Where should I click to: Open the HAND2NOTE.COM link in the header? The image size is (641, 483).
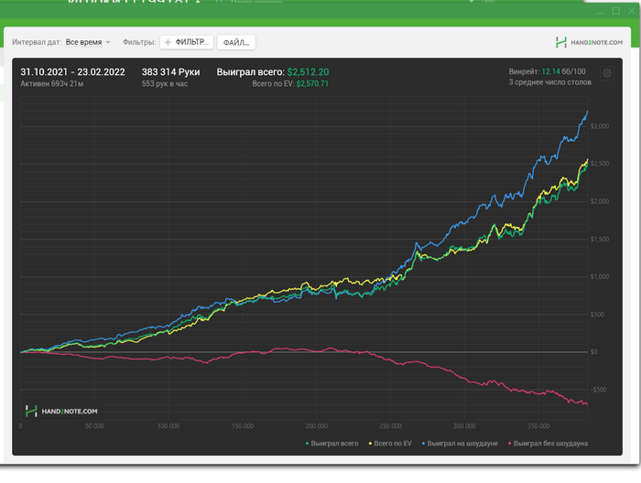pyautogui.click(x=589, y=42)
